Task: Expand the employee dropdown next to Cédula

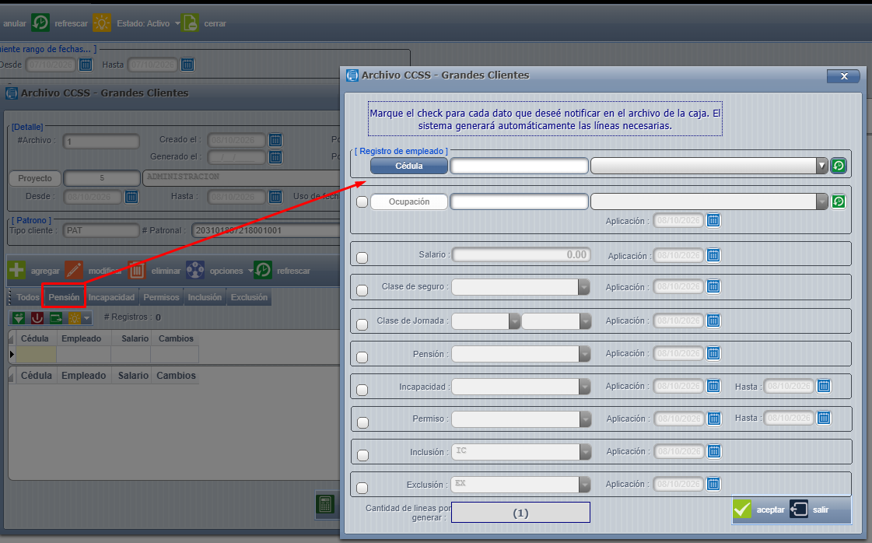Action: [822, 166]
